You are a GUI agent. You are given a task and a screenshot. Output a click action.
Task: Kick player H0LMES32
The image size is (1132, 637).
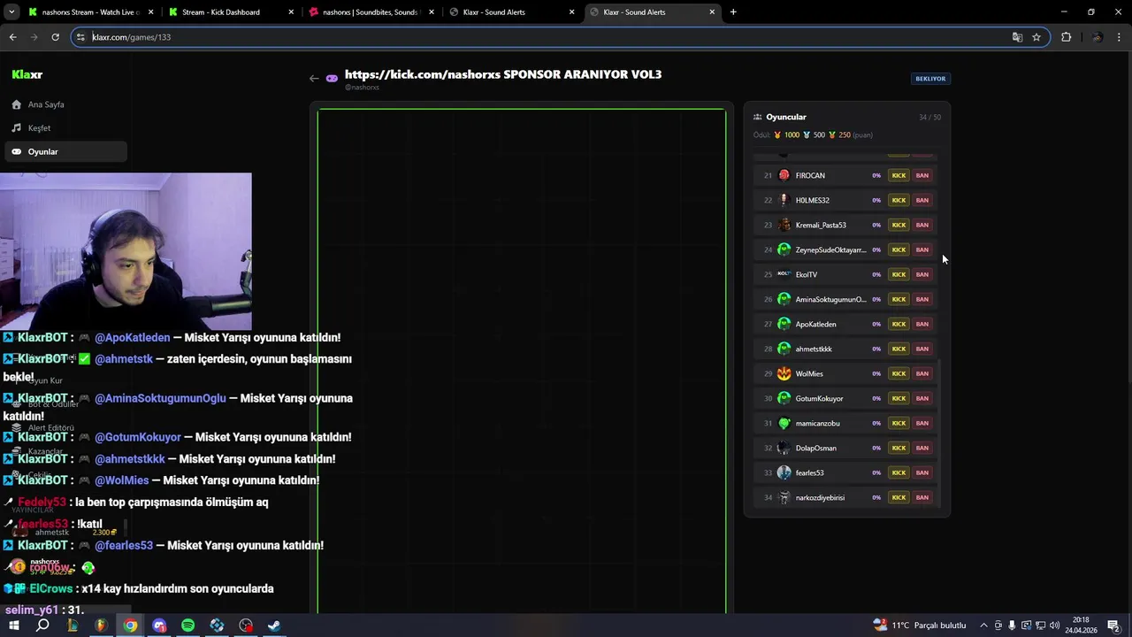click(899, 200)
